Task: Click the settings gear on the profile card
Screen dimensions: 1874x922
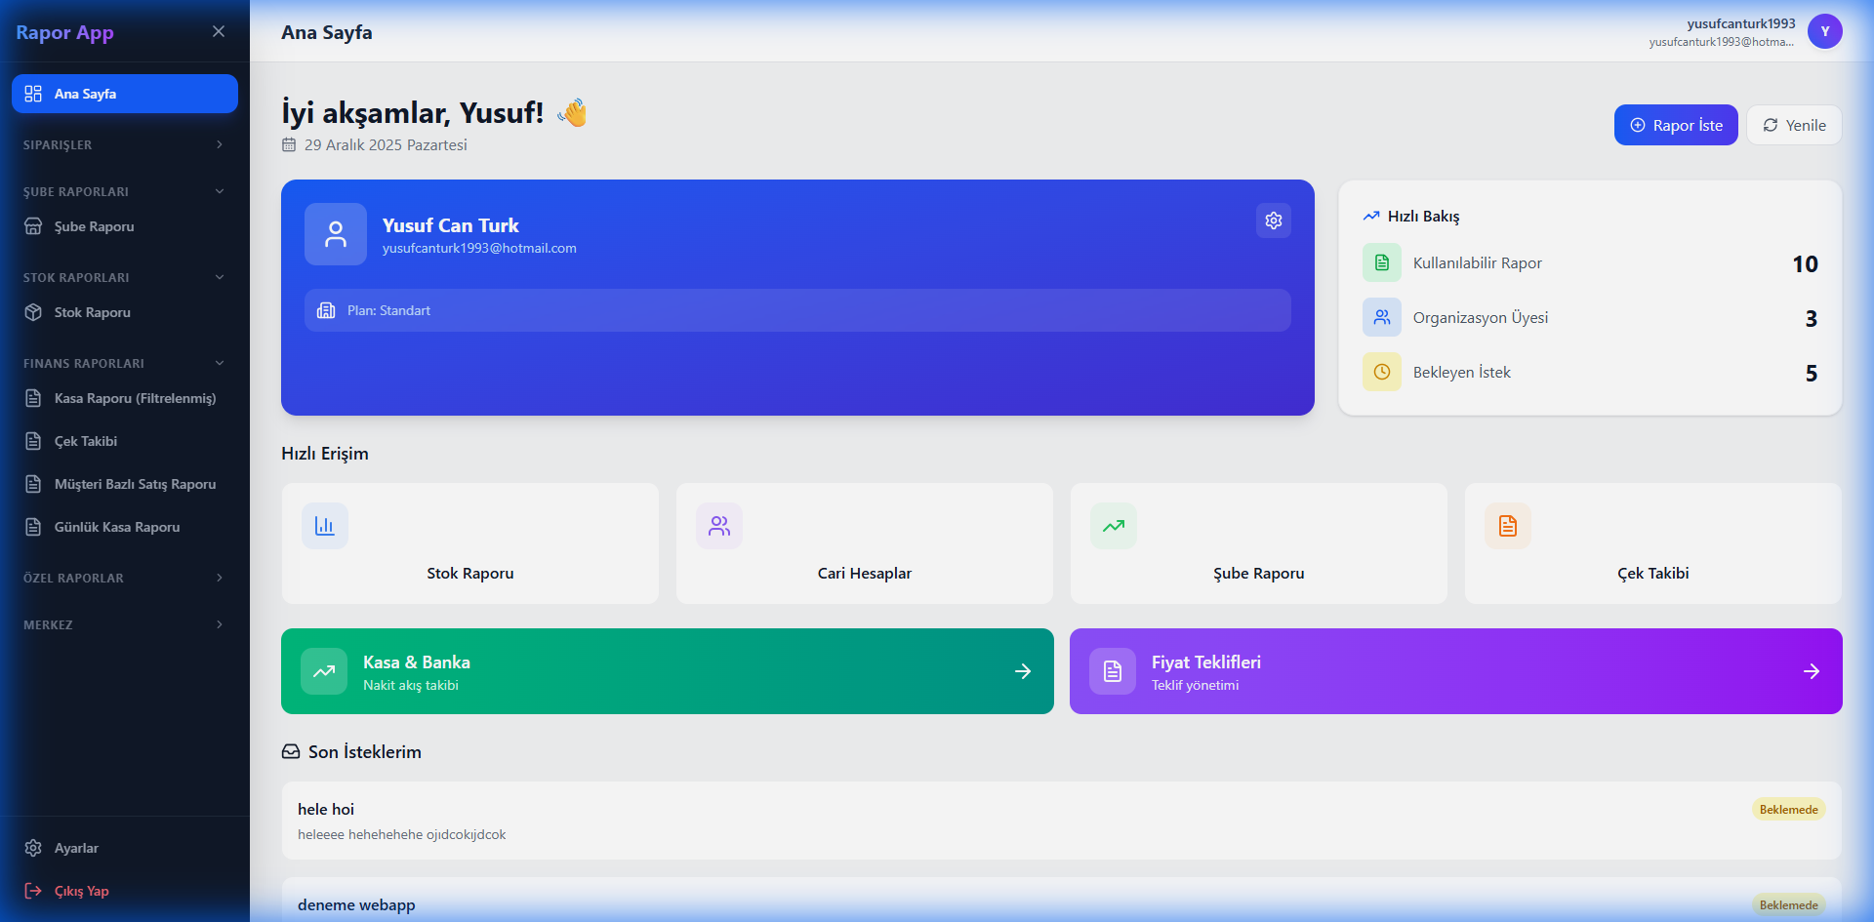Action: (1273, 220)
